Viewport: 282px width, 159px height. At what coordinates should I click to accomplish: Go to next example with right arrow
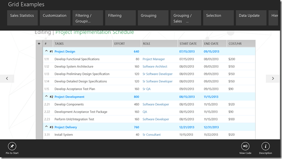[x=273, y=78]
